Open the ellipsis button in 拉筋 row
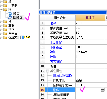Screen dimensions: 107x99 (x=102, y=90)
